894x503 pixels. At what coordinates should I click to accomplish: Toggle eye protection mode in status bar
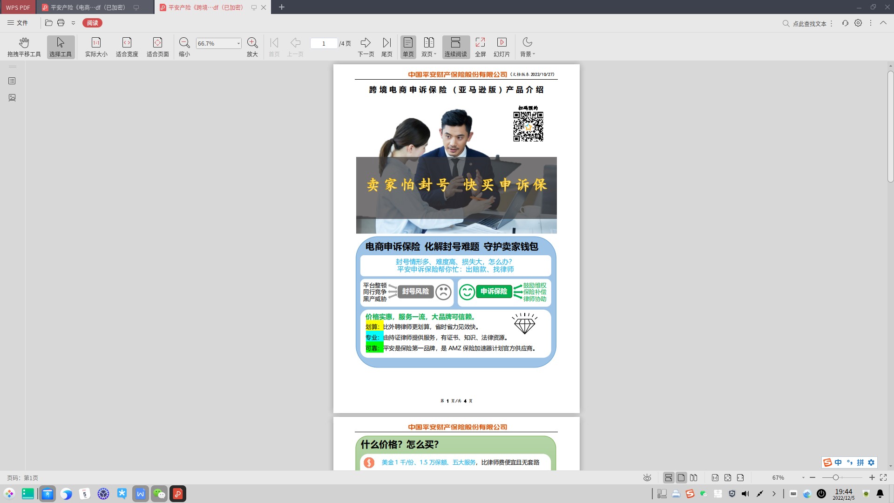(647, 478)
